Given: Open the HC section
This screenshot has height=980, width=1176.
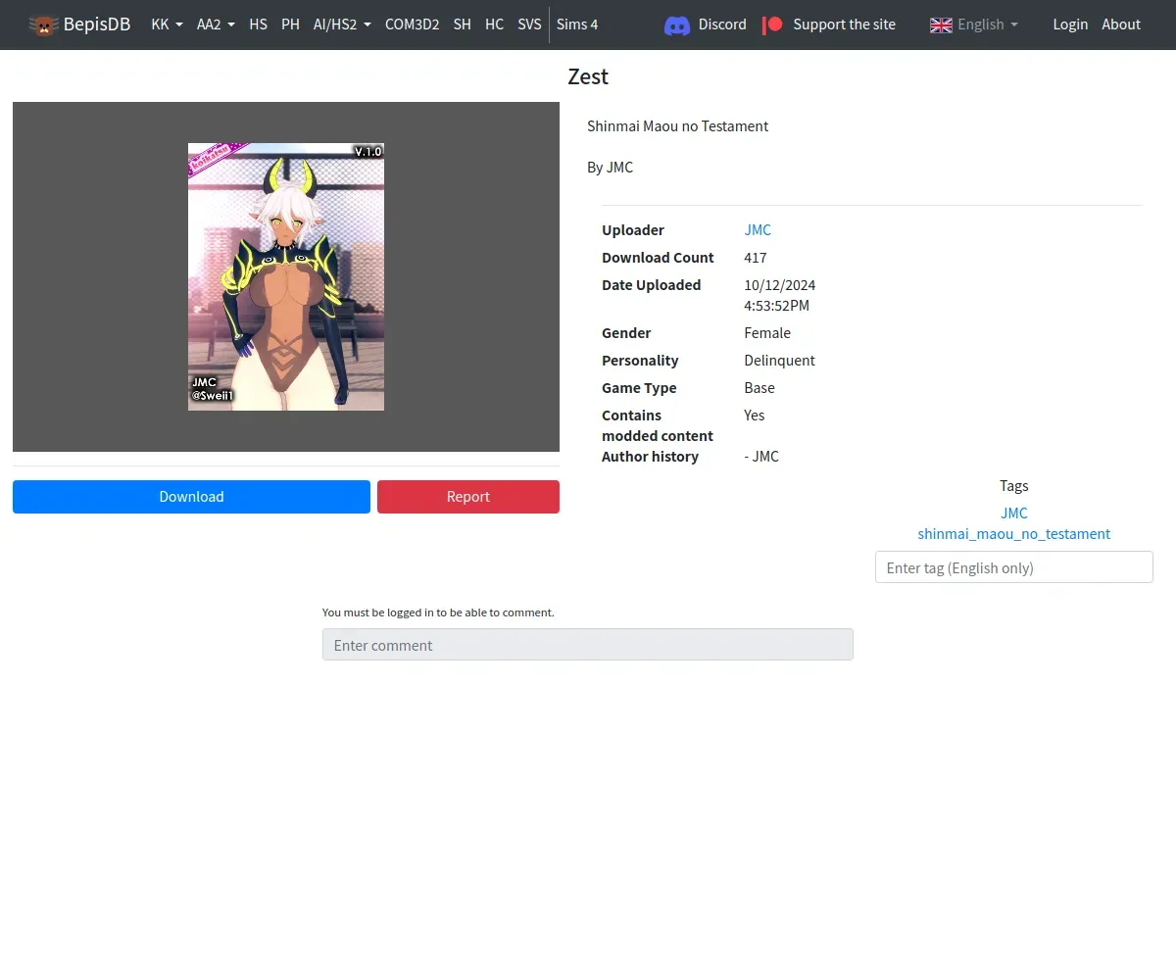Looking at the screenshot, I should pos(495,24).
